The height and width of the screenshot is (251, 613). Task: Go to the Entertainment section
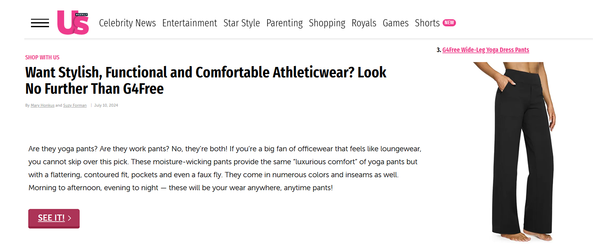click(189, 23)
